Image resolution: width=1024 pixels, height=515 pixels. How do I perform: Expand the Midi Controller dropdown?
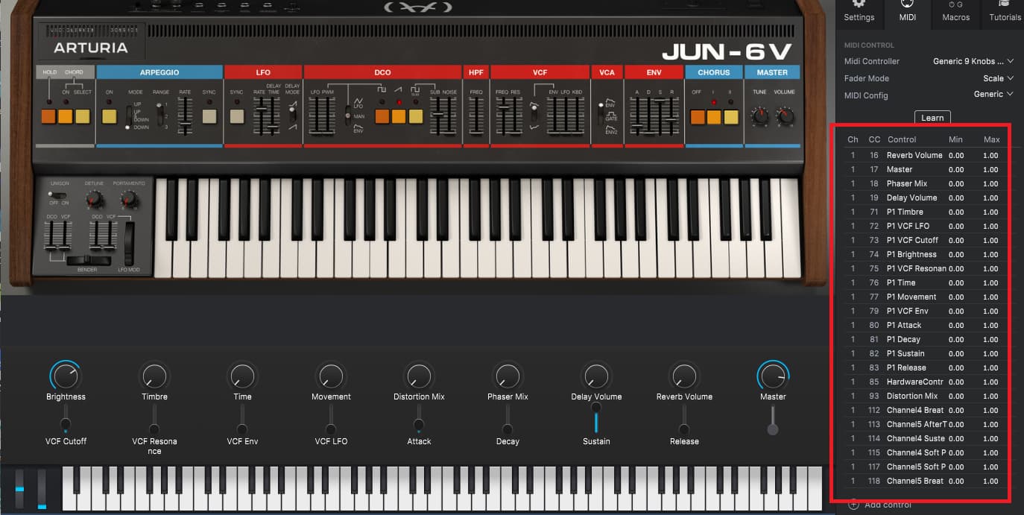pos(973,61)
